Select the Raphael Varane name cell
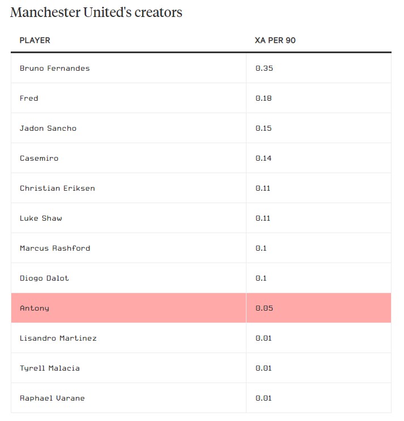Image resolution: width=404 pixels, height=421 pixels. 52,398
